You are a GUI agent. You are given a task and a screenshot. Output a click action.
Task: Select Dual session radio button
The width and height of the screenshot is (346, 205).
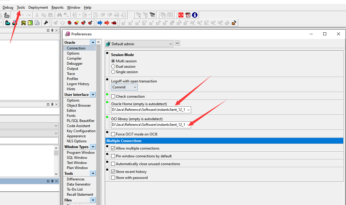click(x=113, y=67)
